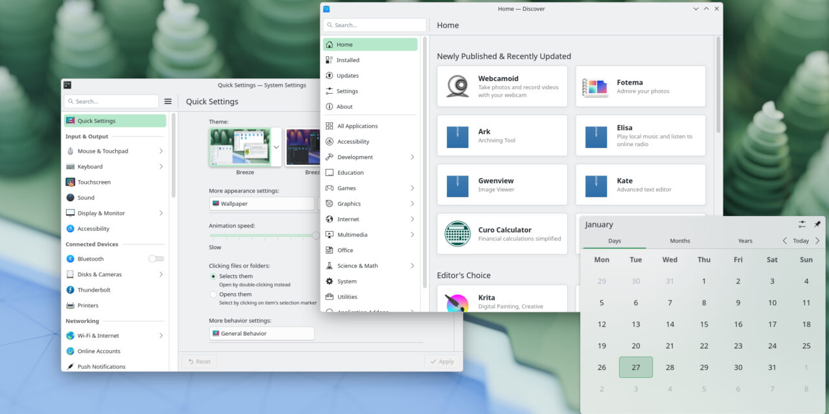Expand the Internet category in Discover
Screen dimensions: 829x414
click(x=412, y=219)
